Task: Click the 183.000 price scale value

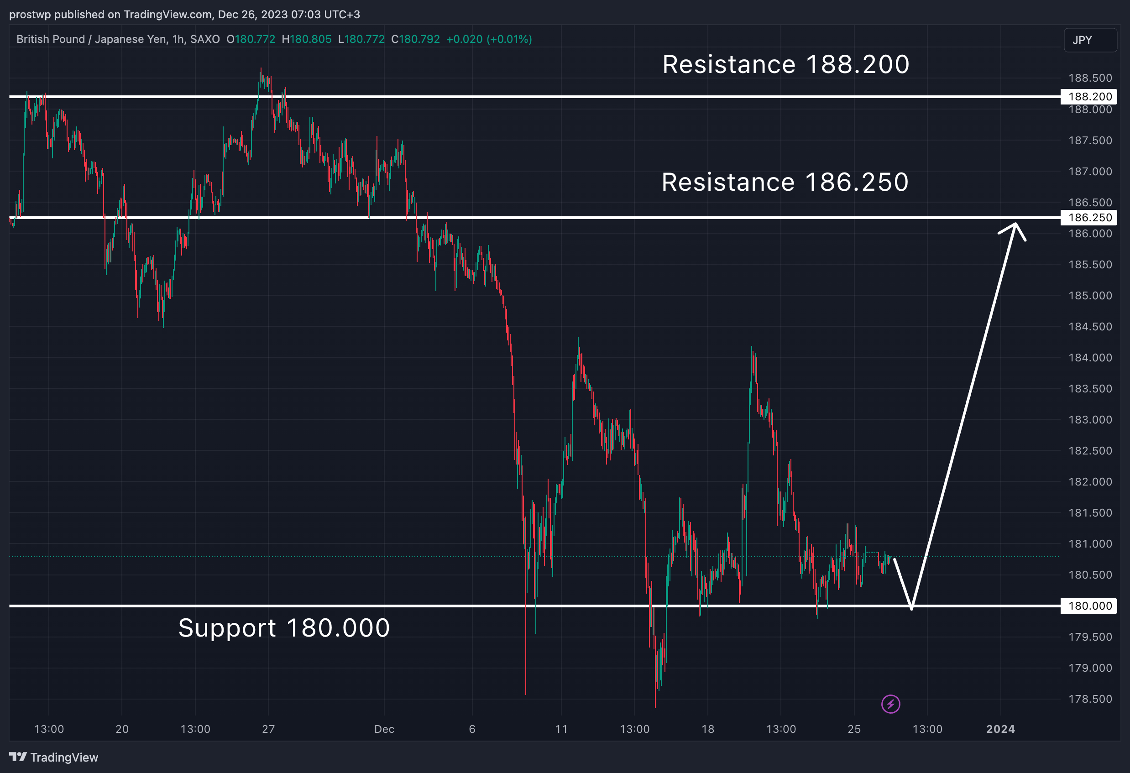Action: (x=1090, y=419)
